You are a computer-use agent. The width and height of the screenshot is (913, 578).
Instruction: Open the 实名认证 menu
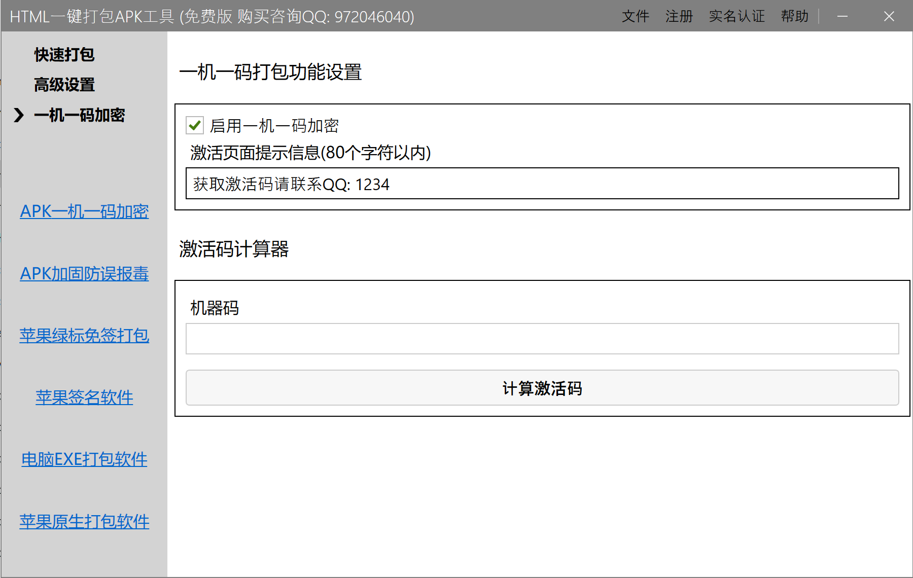(x=736, y=16)
